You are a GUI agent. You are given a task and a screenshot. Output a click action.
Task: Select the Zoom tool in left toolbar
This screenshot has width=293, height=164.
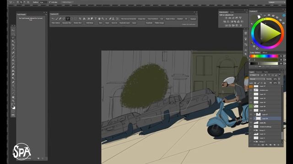tap(13, 101)
